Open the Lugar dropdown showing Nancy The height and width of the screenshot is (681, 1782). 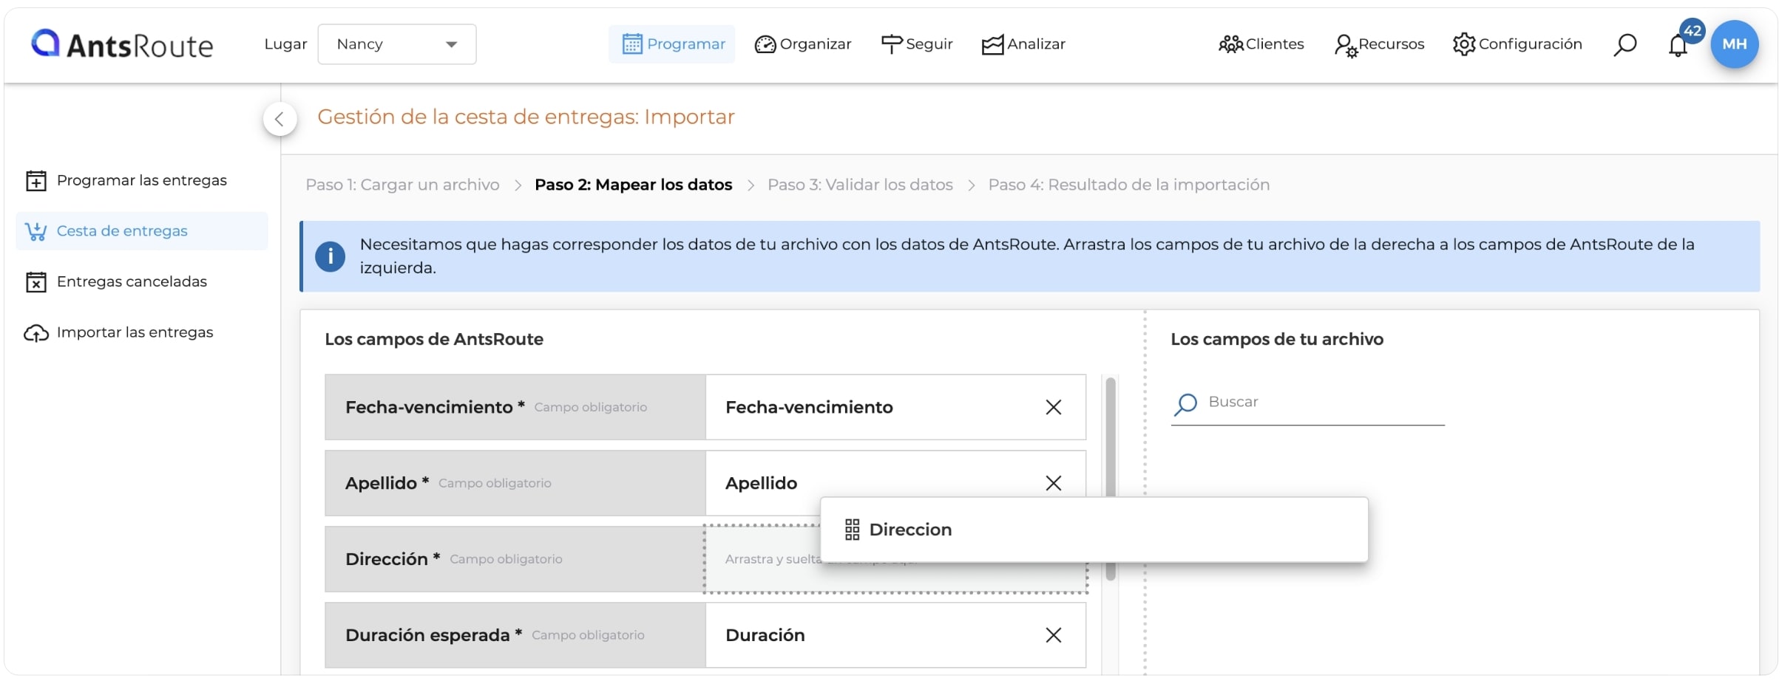pos(397,44)
